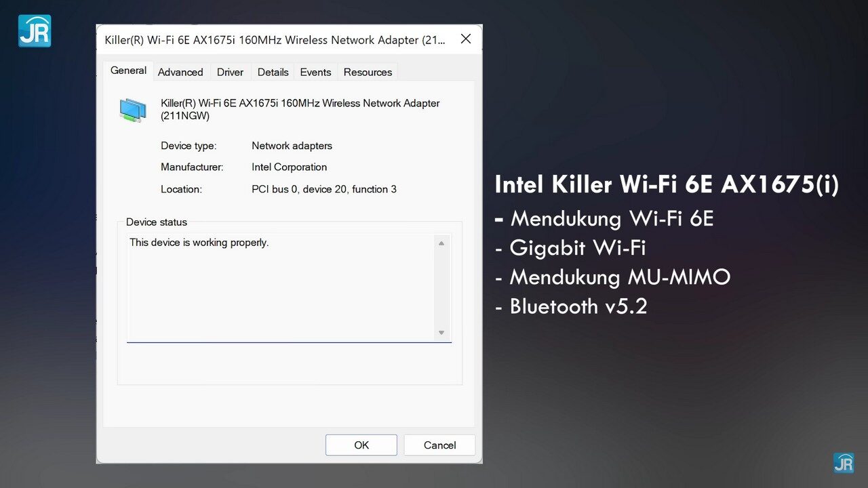Click the JR logo in bottom-right corner
This screenshot has height=488, width=868.
(x=843, y=462)
